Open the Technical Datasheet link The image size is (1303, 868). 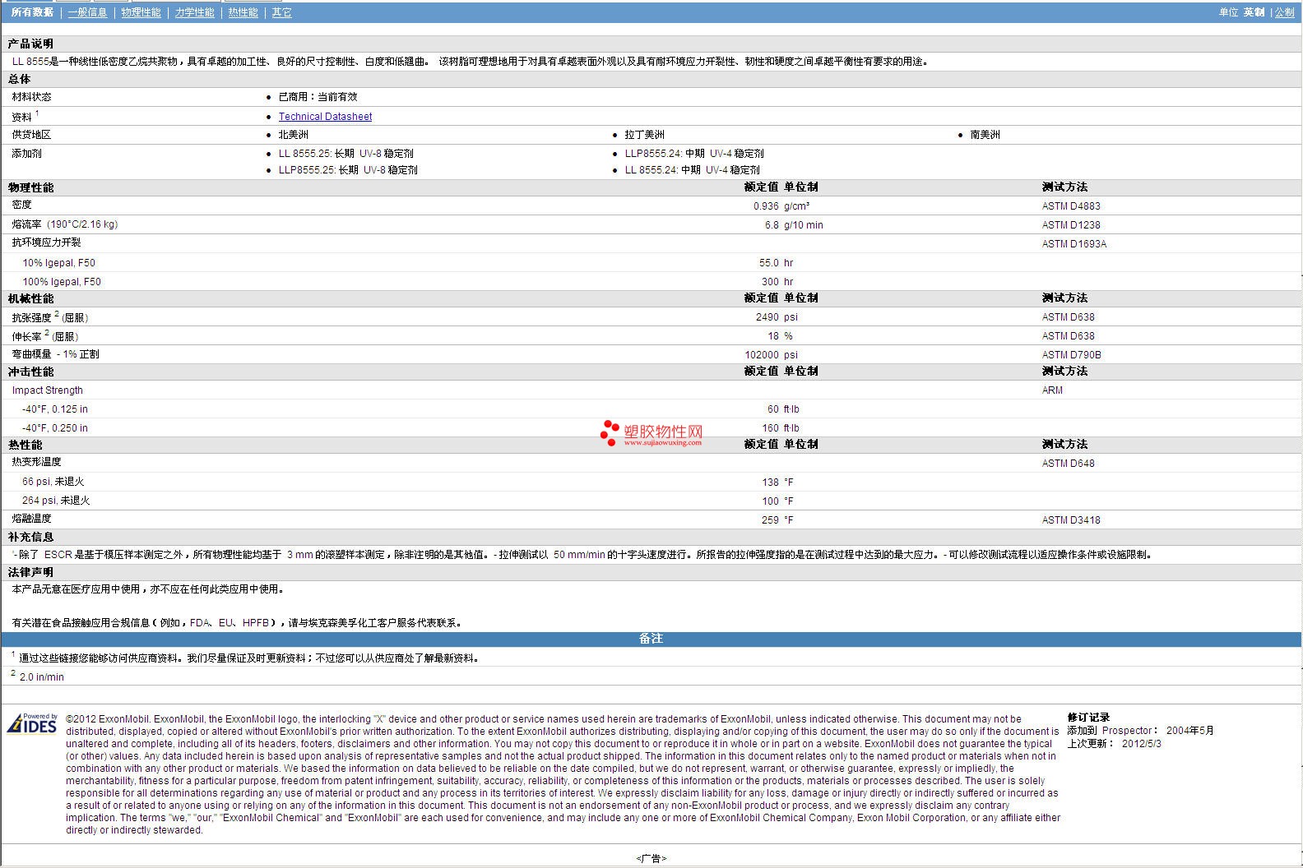(x=325, y=117)
